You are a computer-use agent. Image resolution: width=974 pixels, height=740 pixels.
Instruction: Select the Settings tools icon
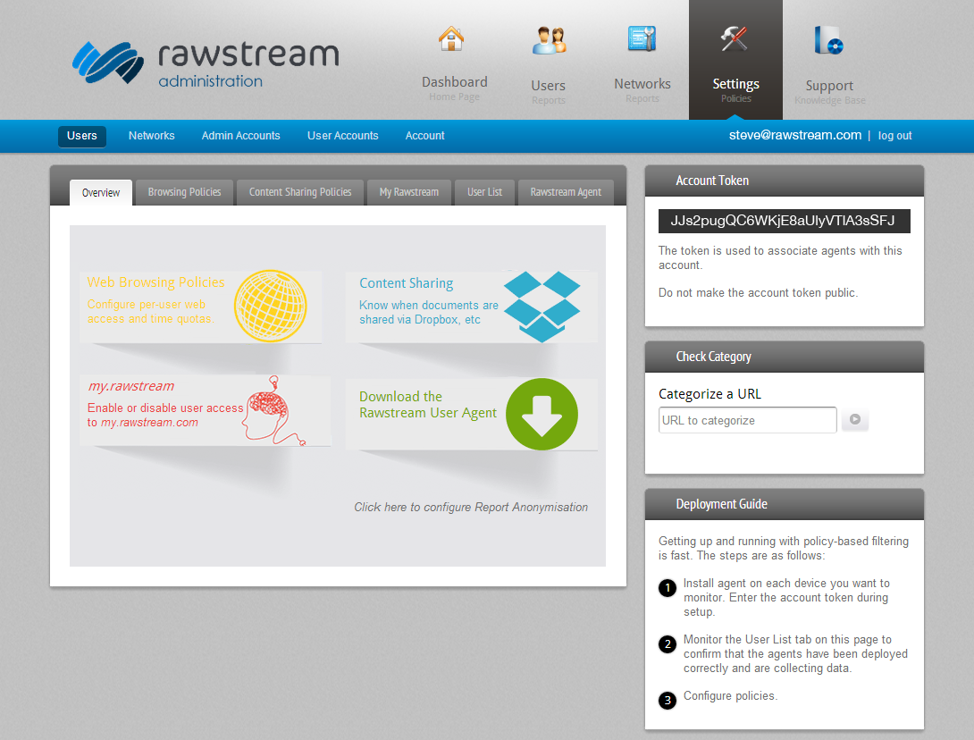[735, 38]
